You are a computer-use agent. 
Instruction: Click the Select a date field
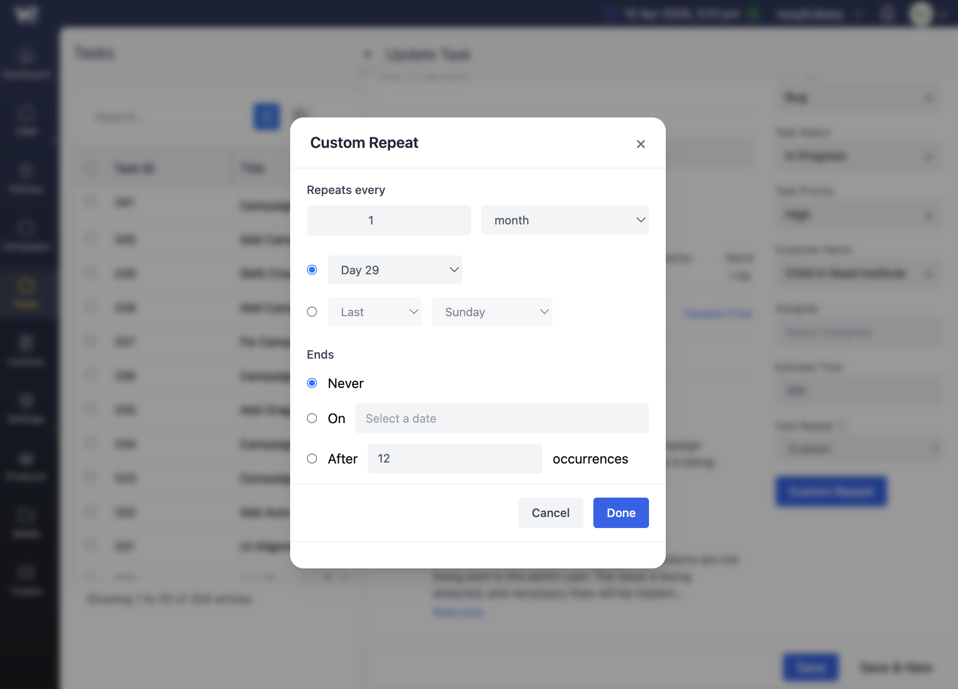click(x=502, y=418)
